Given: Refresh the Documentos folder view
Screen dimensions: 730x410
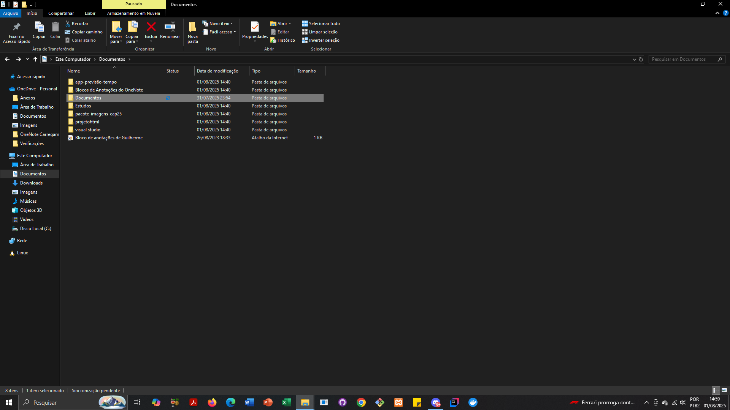Looking at the screenshot, I should pyautogui.click(x=641, y=59).
